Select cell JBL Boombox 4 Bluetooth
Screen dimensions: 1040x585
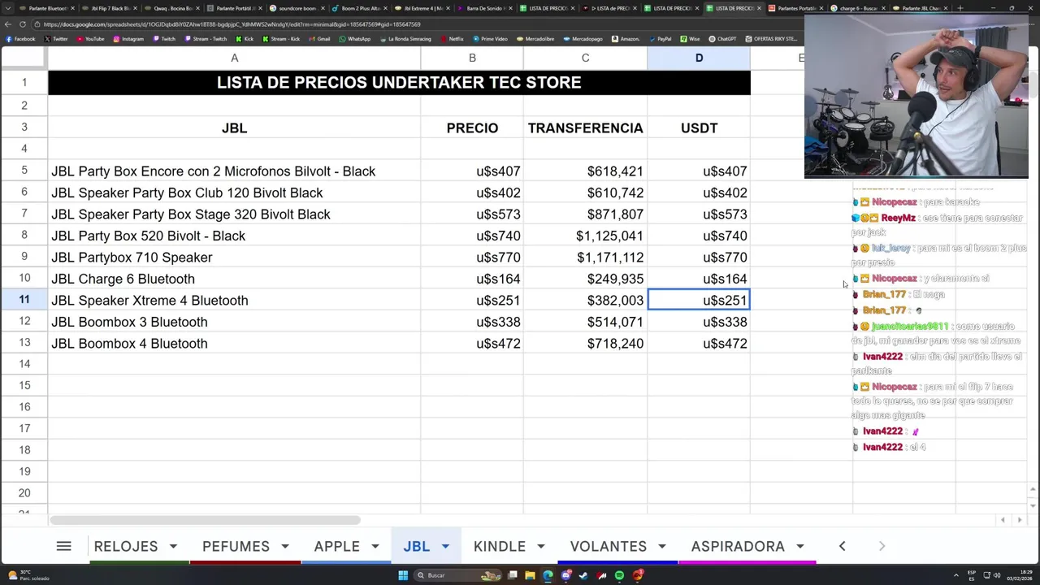pos(234,344)
